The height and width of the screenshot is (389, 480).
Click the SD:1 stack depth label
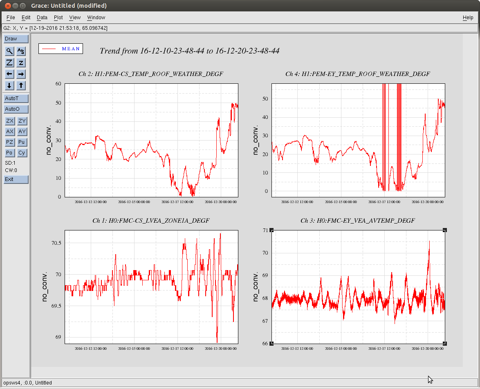[10, 163]
